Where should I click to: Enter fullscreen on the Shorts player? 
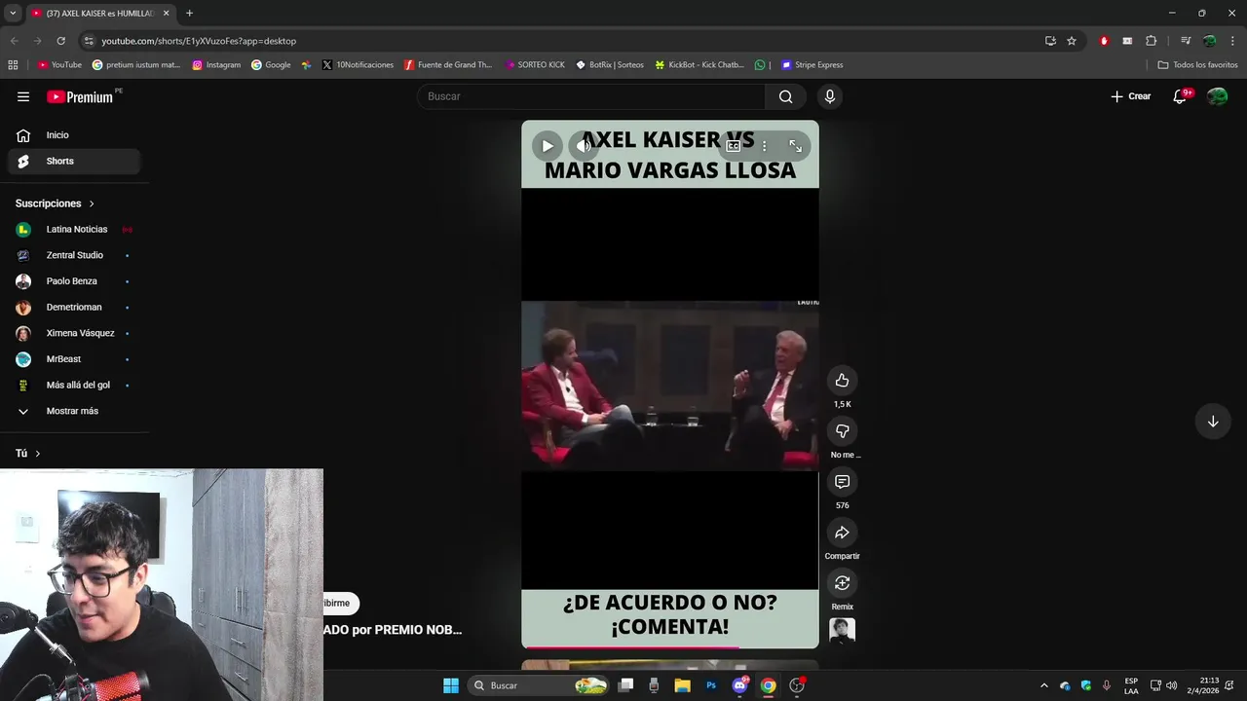[x=796, y=146]
